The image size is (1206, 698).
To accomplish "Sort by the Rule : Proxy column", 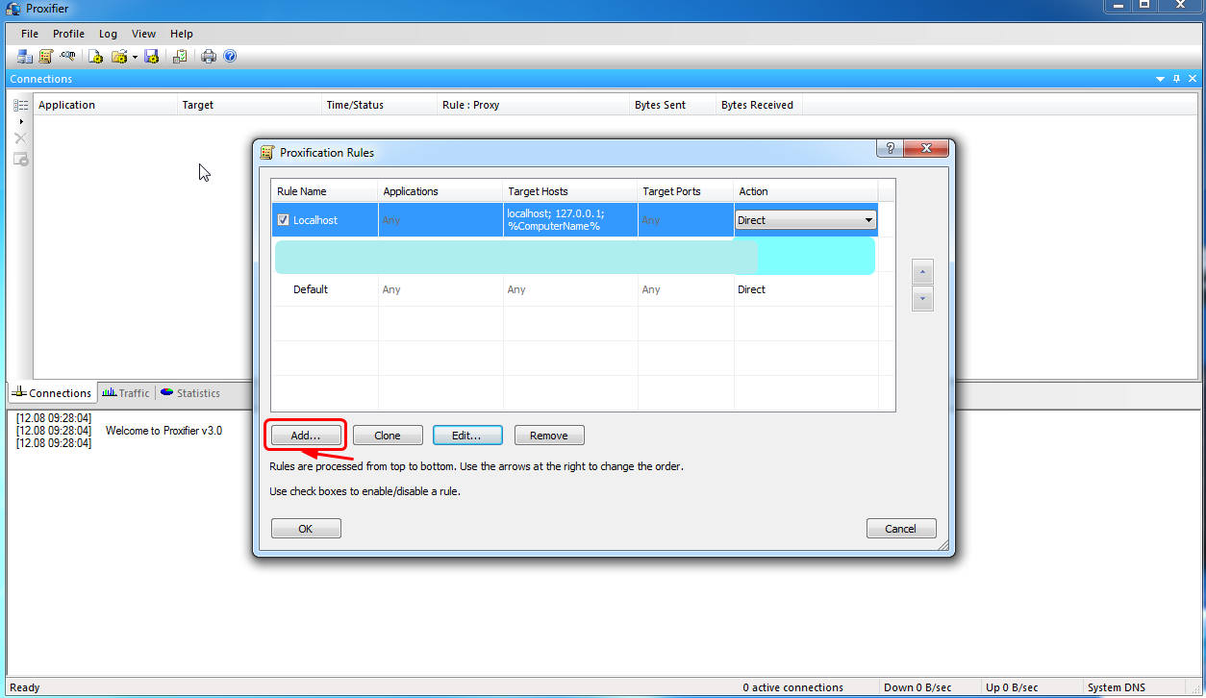I will click(534, 105).
